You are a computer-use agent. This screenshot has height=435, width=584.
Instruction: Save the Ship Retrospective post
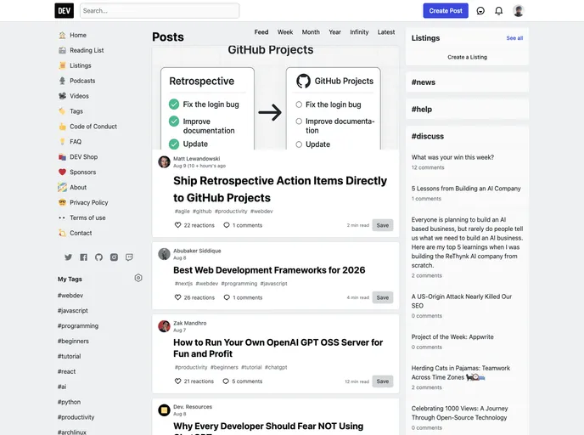383,225
